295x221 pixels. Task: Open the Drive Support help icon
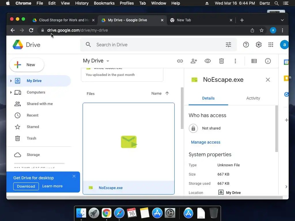pyautogui.click(x=246, y=45)
